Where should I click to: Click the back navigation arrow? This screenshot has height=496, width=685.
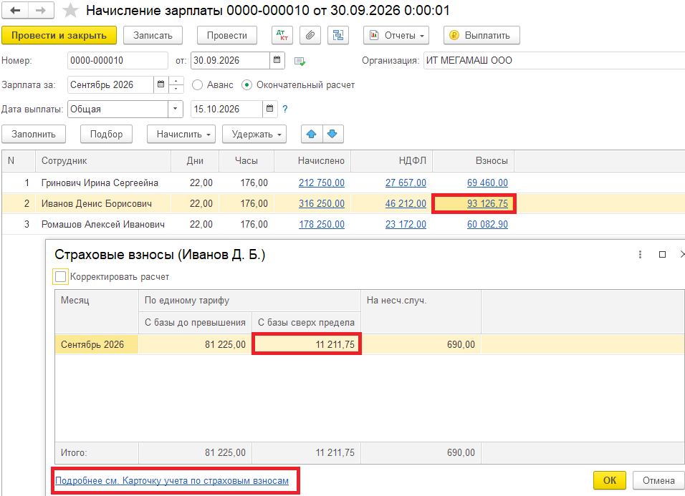tap(15, 11)
